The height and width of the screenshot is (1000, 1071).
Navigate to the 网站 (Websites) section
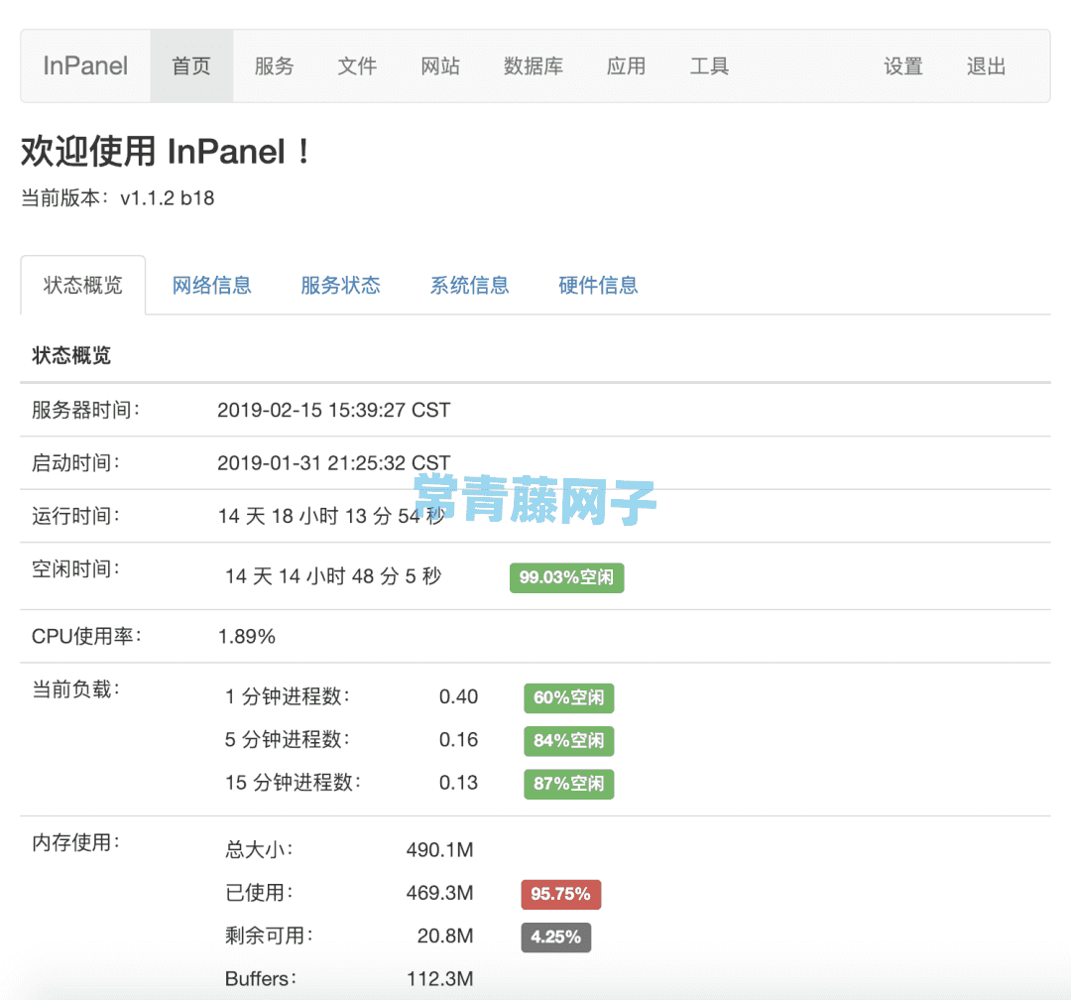click(x=440, y=65)
